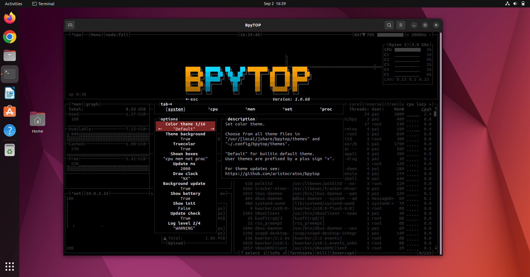Switch to the cpu options tab
530x277 pixels.
click(x=213, y=109)
